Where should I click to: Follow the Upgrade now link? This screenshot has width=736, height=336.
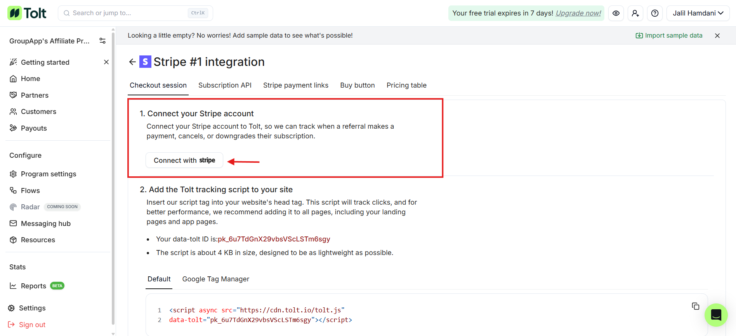click(x=578, y=13)
